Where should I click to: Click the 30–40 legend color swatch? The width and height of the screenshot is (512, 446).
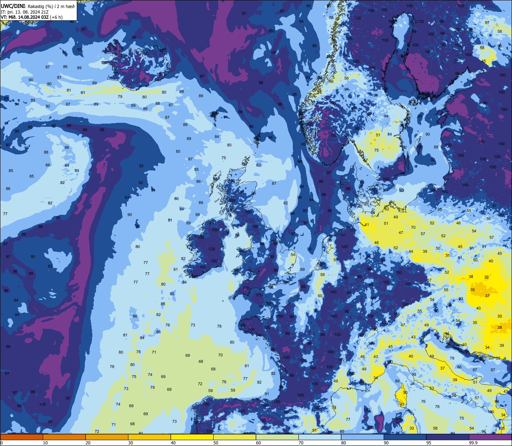149,437
